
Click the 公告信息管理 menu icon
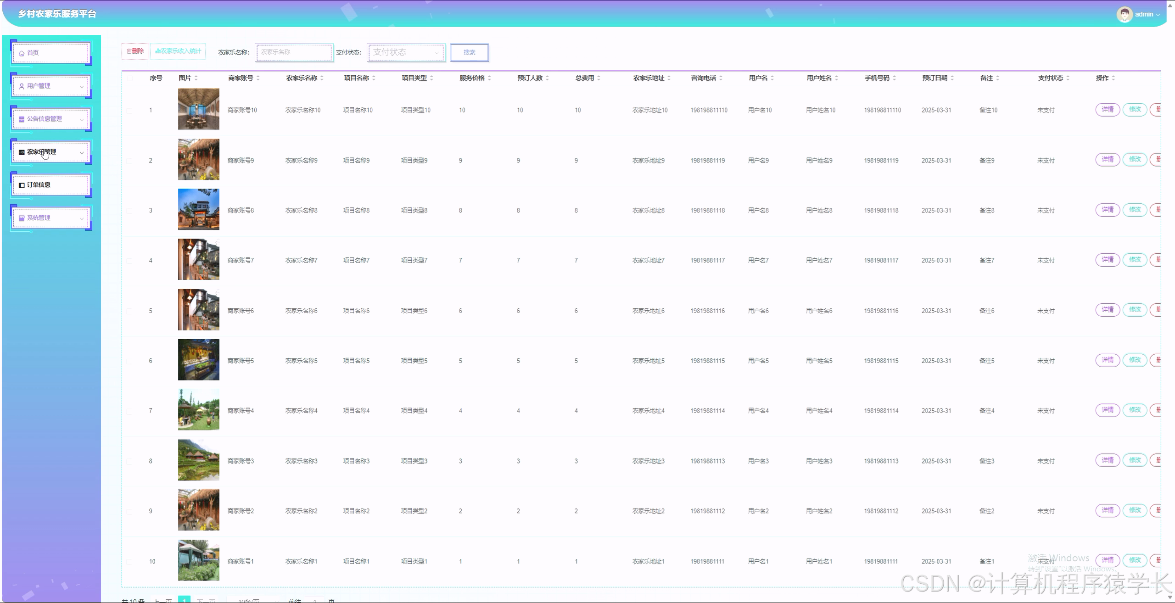[22, 119]
